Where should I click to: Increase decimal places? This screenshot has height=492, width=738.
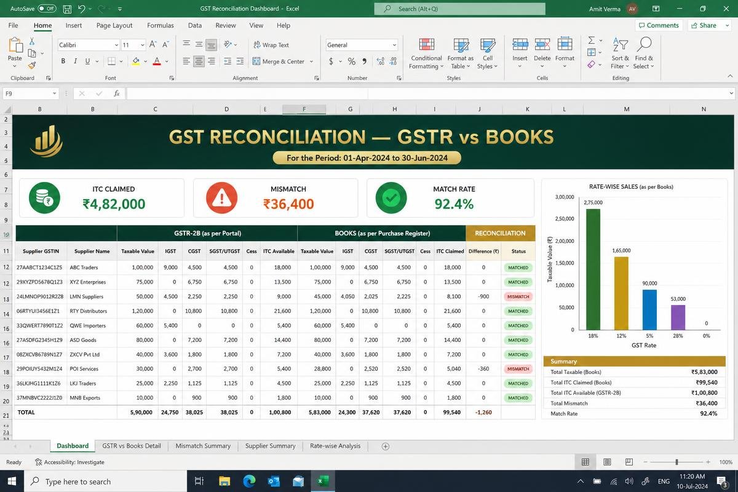(380, 61)
